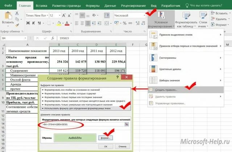Click the percent style icon
This screenshot has width=232, height=152.
[125, 23]
